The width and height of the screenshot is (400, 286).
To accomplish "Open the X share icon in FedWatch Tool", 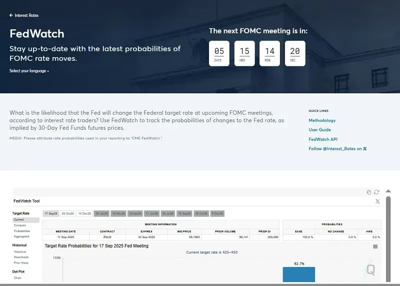I will click(x=377, y=201).
